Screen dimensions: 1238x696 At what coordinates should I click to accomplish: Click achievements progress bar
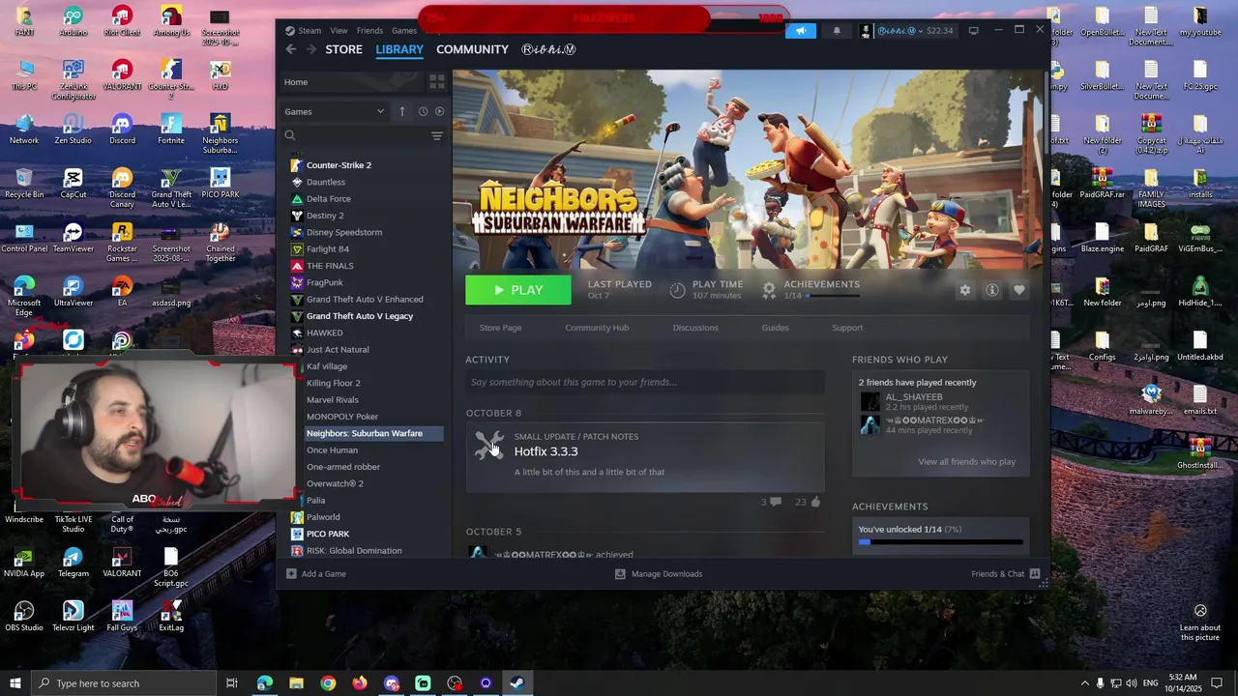point(940,542)
